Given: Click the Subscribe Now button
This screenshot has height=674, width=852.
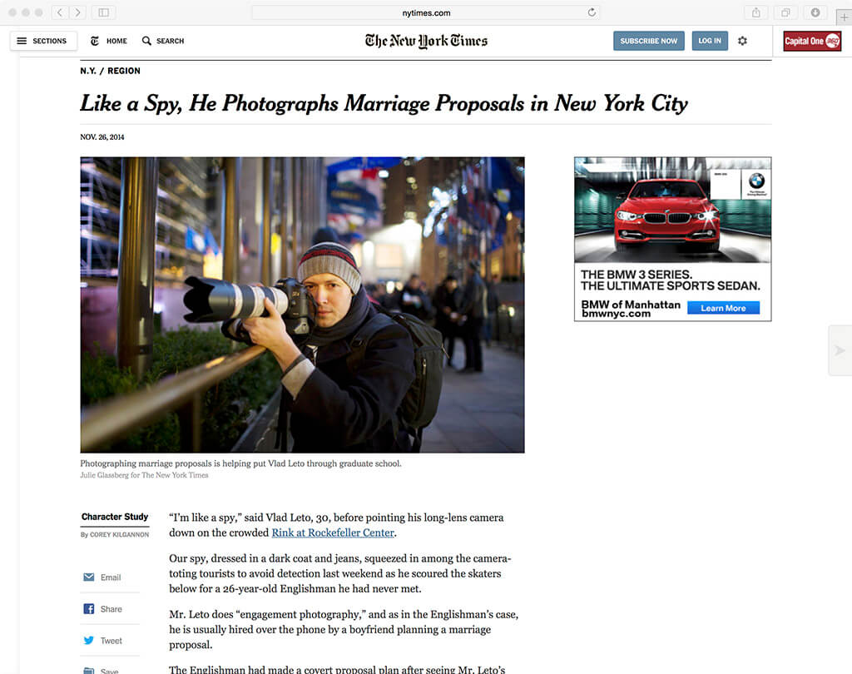Looking at the screenshot, I should point(648,41).
